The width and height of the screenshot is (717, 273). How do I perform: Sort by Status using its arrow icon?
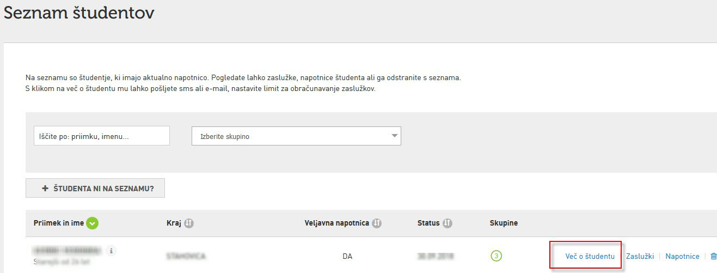[447, 223]
